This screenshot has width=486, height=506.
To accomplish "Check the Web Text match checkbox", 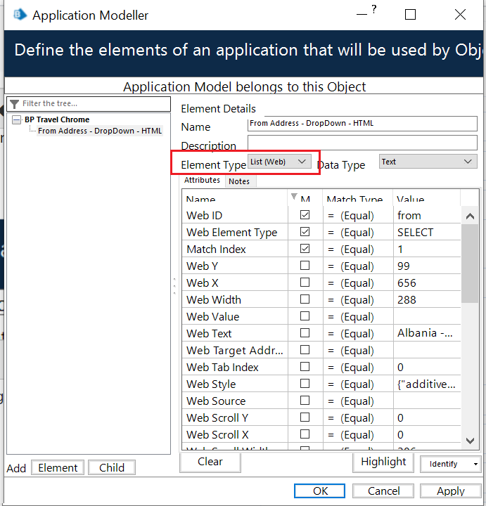I will tap(305, 332).
